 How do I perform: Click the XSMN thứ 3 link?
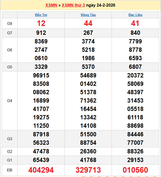click(x=73, y=5)
